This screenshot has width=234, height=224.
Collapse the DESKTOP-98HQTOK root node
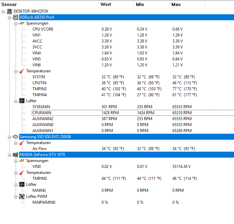pos(3,12)
